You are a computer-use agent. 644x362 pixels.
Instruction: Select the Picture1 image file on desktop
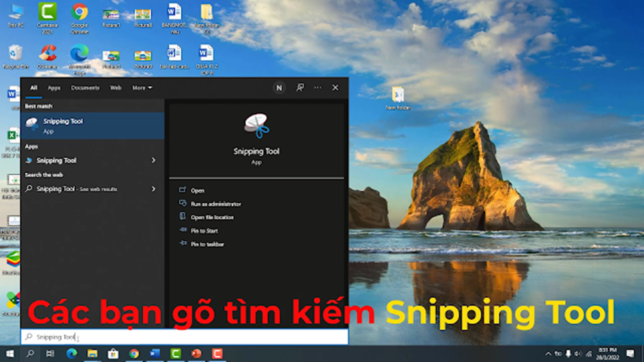click(111, 17)
